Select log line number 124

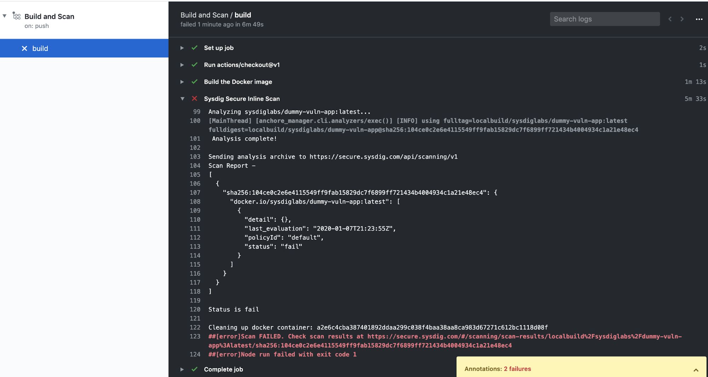coord(195,354)
